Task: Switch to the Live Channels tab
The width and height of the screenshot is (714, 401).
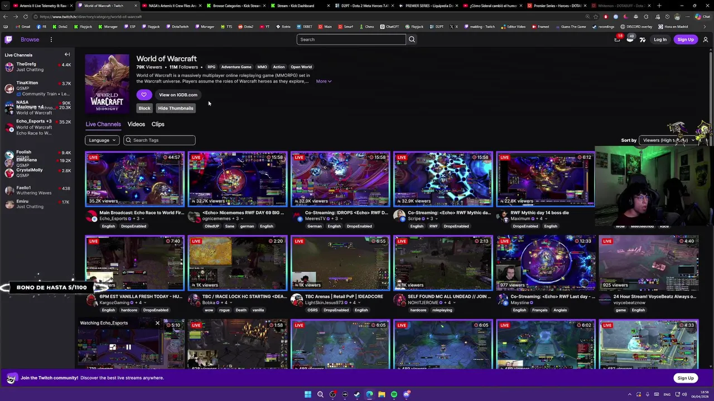Action: click(103, 124)
